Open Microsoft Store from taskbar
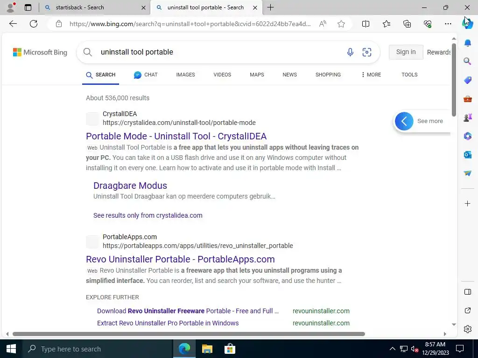Screen dimensions: 478x358 (230, 349)
